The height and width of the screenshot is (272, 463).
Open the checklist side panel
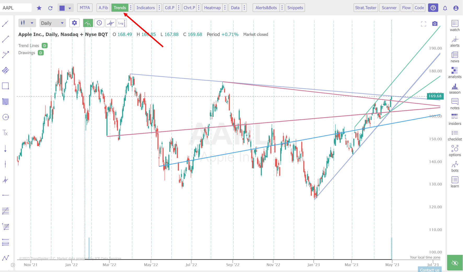(x=455, y=135)
